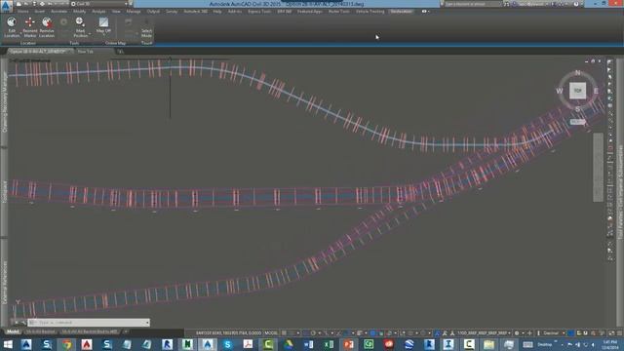Click the workspace switching gear in status bar
624x351 pixels.
coord(517,332)
